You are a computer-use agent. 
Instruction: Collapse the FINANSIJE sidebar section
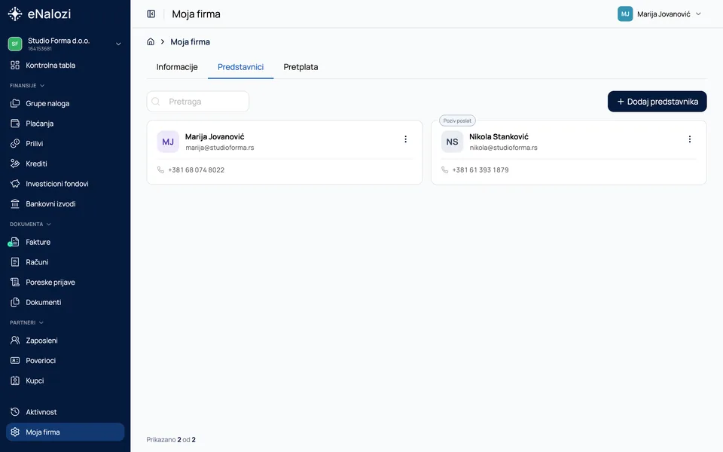pos(42,85)
